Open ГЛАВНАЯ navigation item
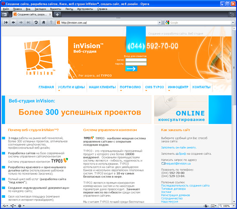237x209 pixels. click(46, 87)
